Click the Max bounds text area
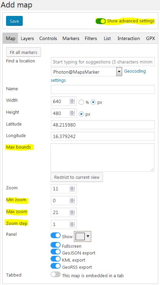This screenshot has height=285, width=160. point(103,157)
